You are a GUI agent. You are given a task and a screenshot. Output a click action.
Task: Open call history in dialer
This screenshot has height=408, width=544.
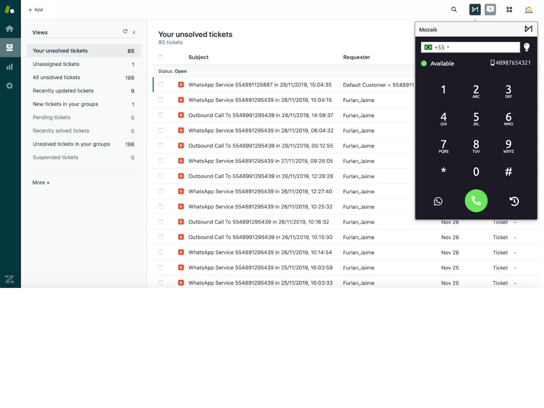coord(514,201)
